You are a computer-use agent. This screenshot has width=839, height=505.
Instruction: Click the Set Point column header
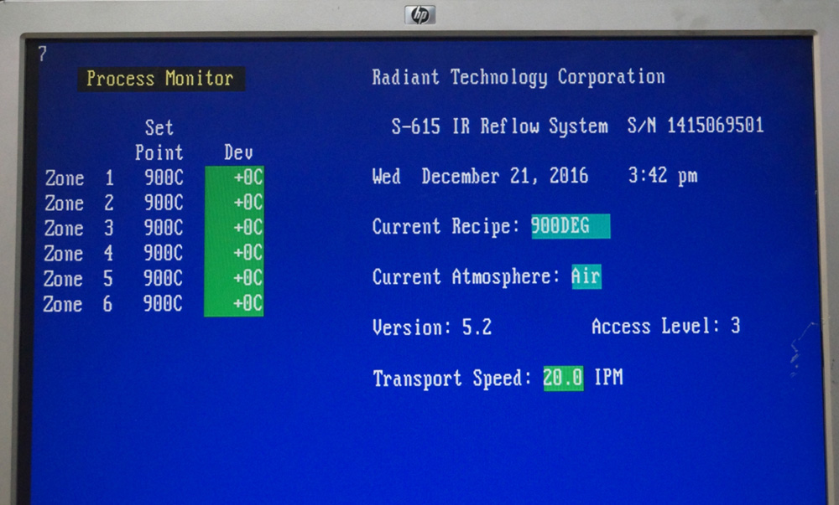[x=159, y=140]
